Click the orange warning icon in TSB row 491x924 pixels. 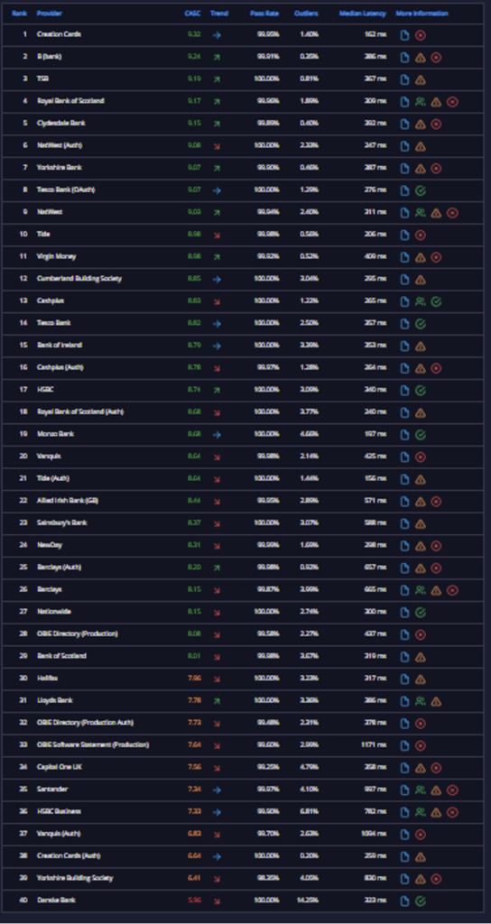point(421,79)
